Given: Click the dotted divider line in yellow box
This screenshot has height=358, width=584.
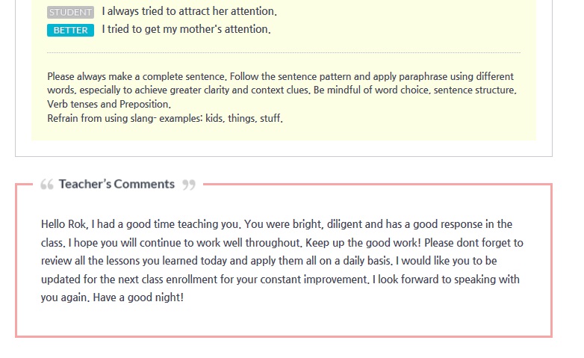Looking at the screenshot, I should [284, 53].
